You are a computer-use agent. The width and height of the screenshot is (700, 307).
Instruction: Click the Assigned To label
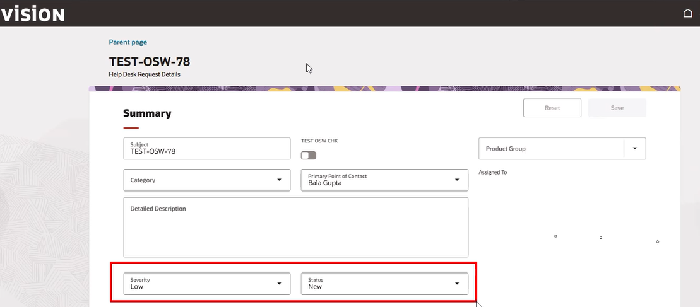click(x=493, y=173)
